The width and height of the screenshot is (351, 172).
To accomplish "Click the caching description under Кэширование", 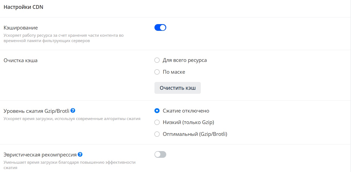I will tap(64, 38).
